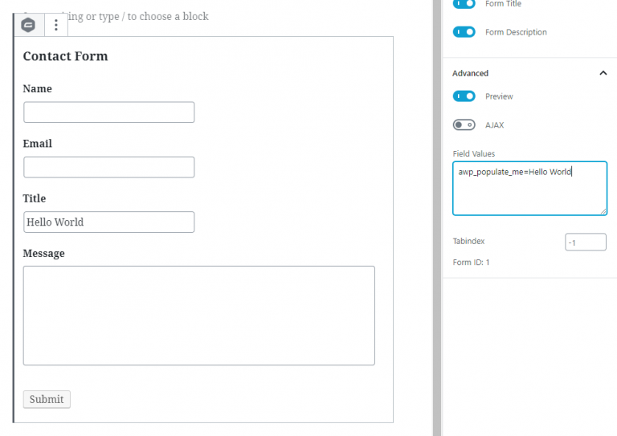Click the vertical scrollbar between editor and sidebar

(x=437, y=218)
